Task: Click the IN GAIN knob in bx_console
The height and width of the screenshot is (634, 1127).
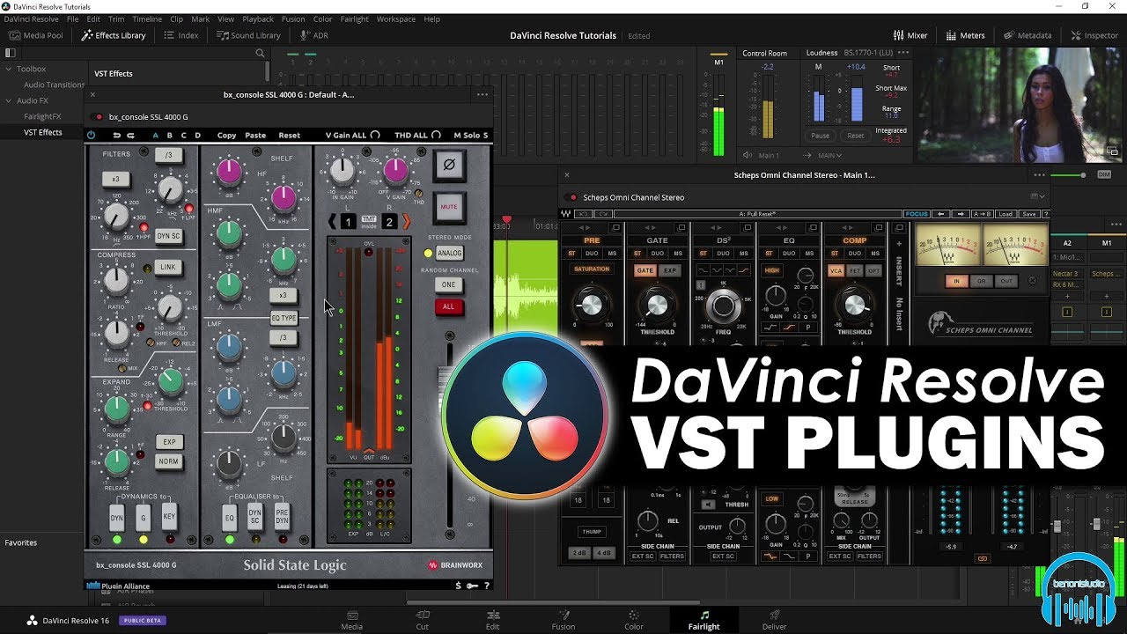Action: pyautogui.click(x=343, y=170)
